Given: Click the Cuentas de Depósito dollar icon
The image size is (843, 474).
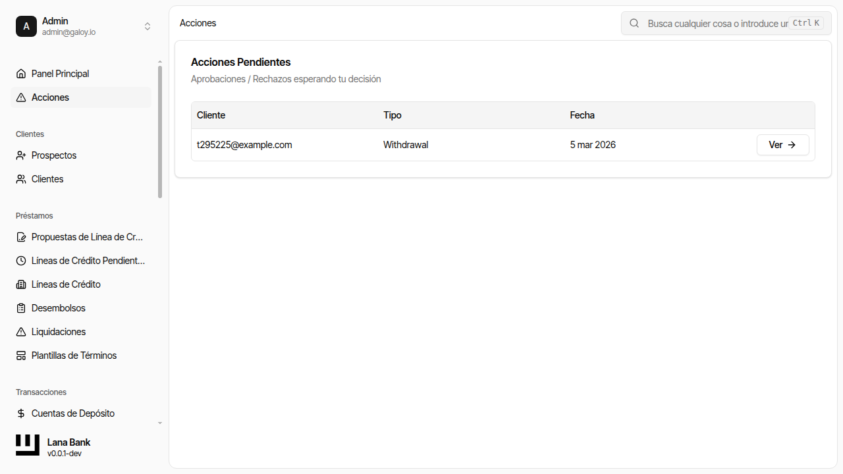Looking at the screenshot, I should point(21,413).
